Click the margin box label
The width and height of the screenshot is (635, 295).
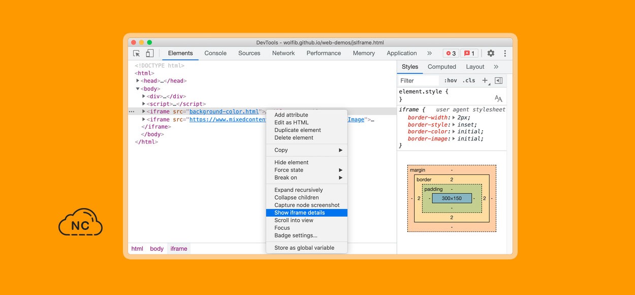click(418, 170)
